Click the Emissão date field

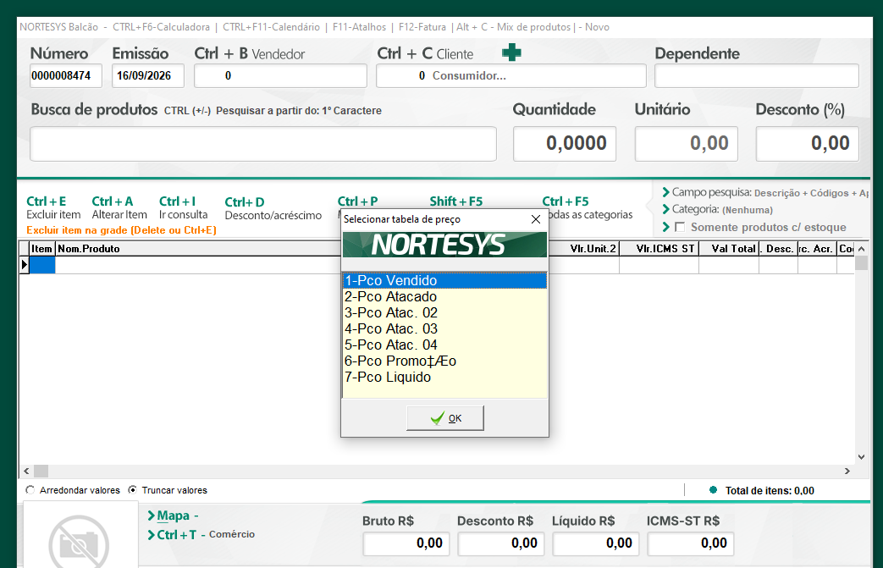(x=148, y=76)
